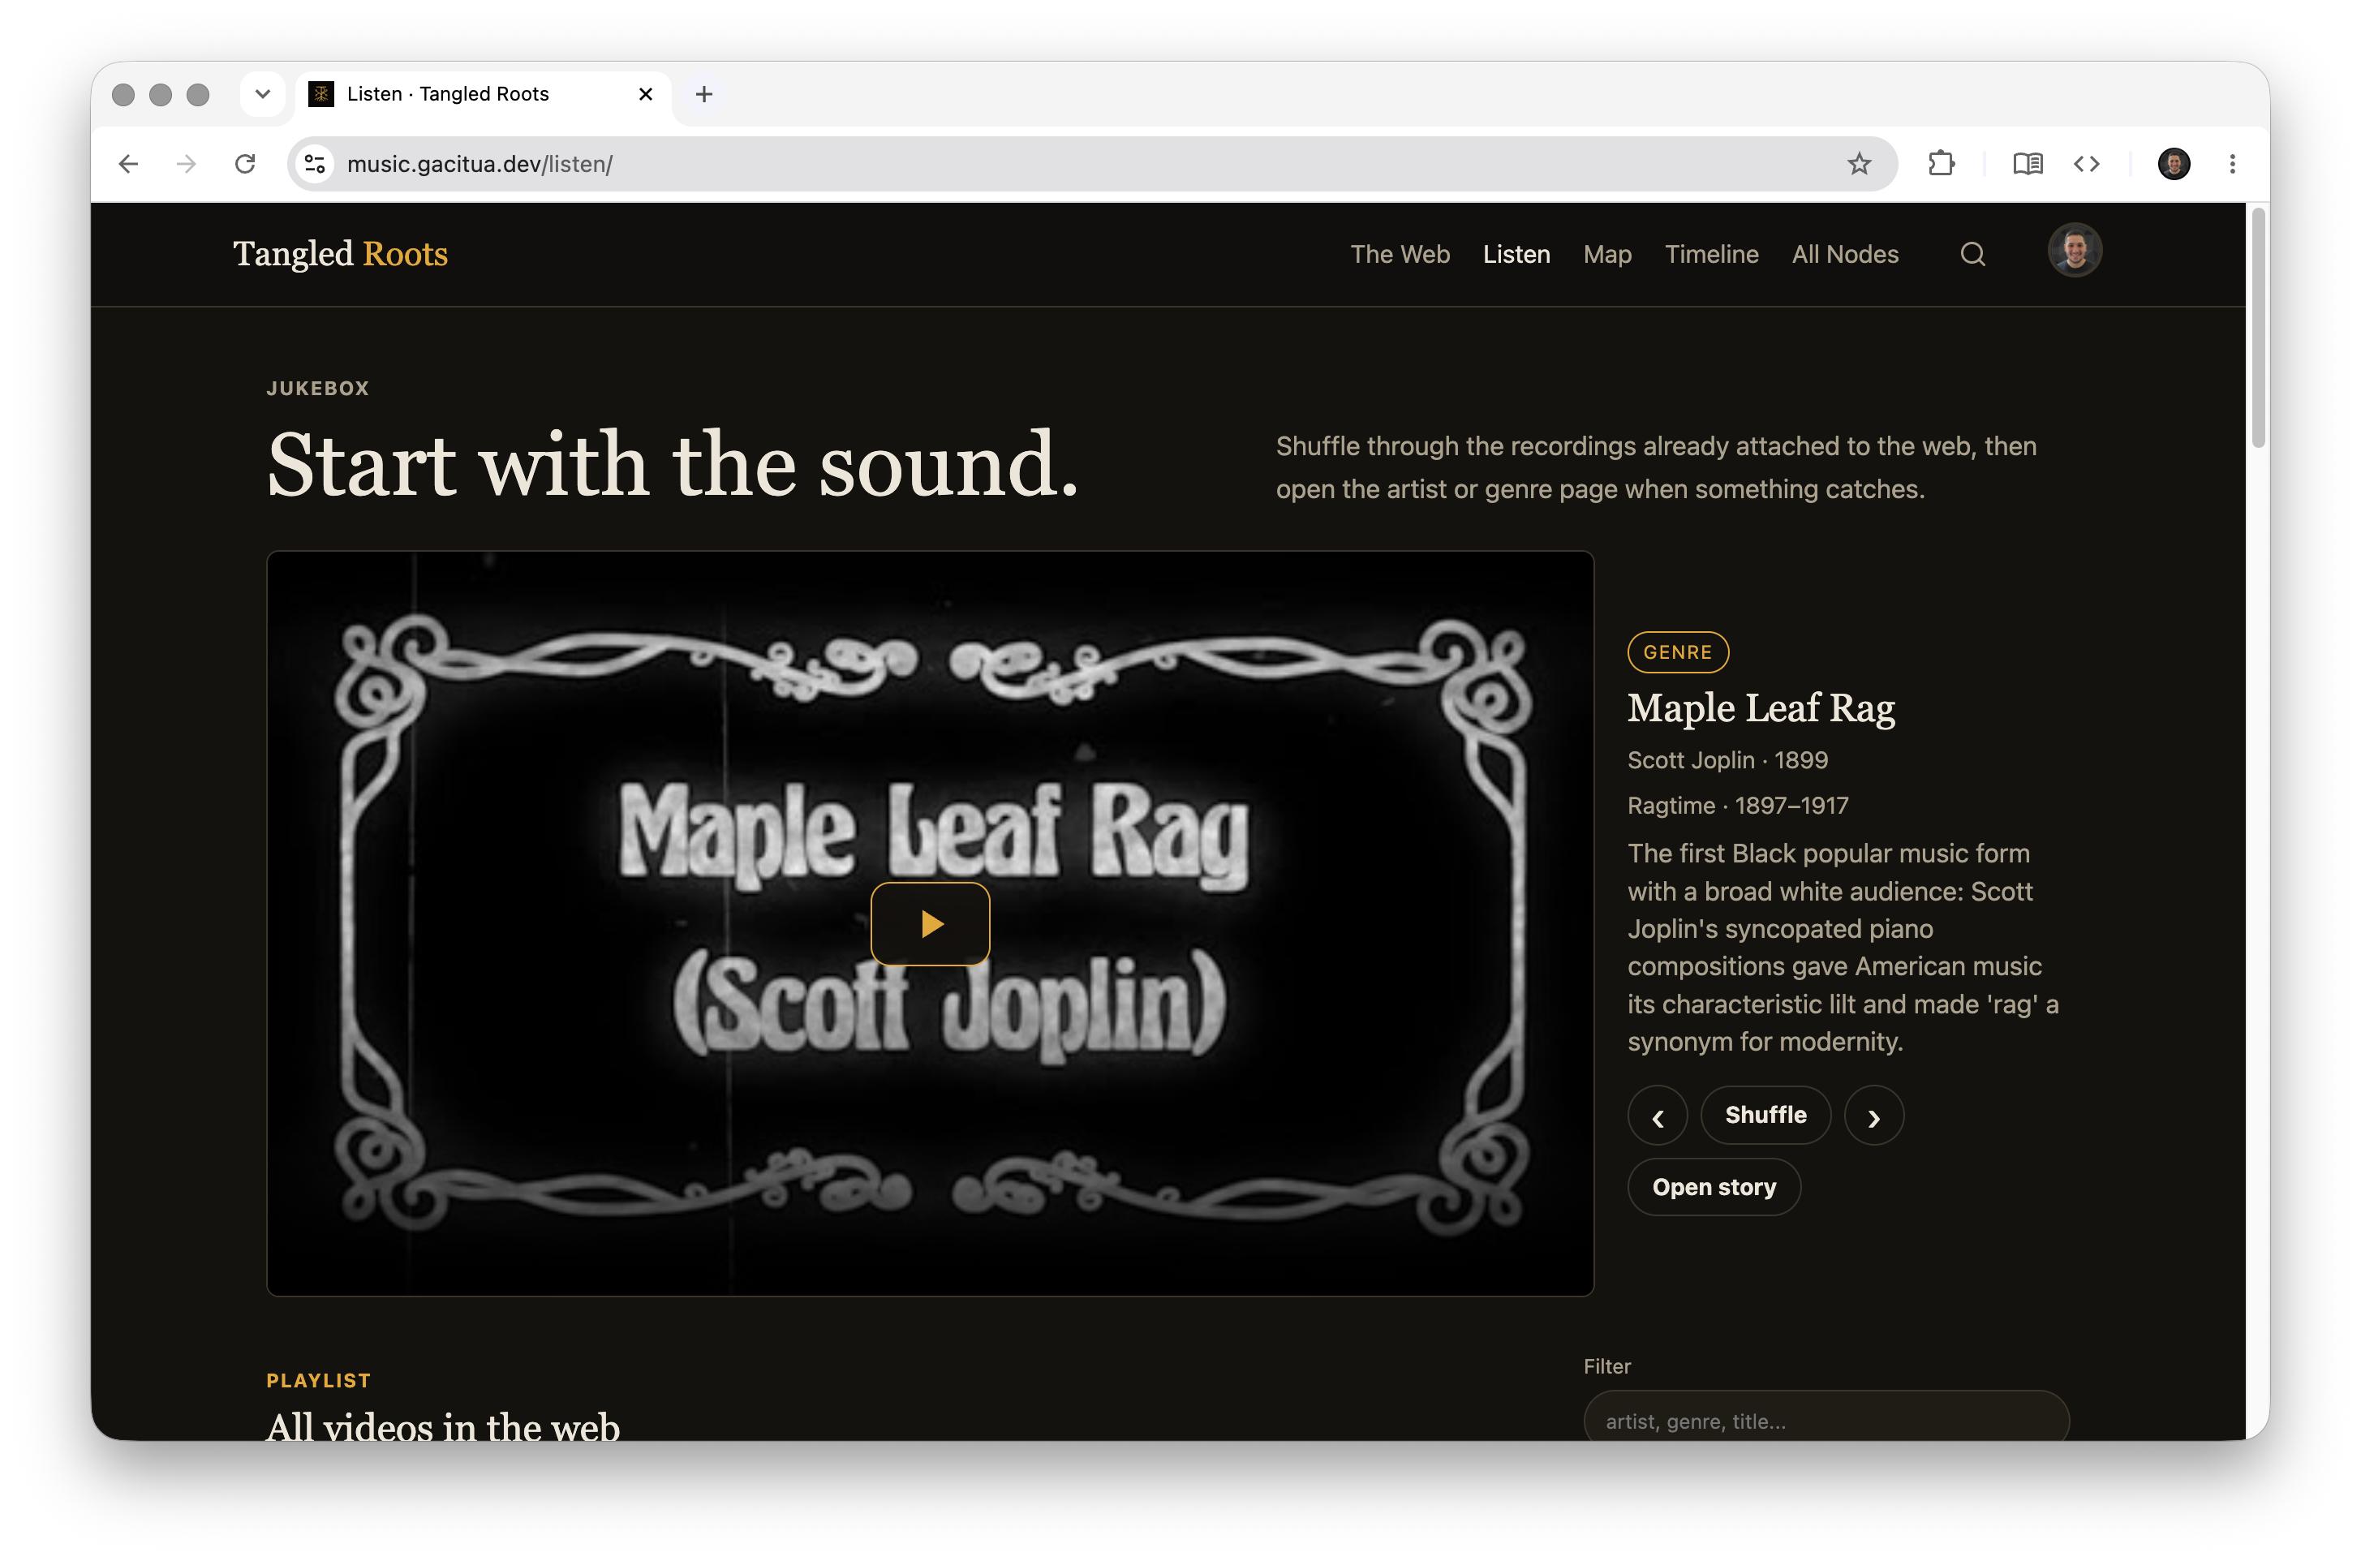Click the 'Start with the sound.' headline
2361x1561 pixels.
(x=673, y=465)
